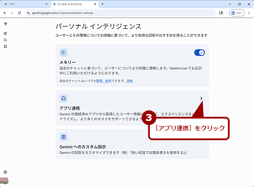254x187 pixels.
Task: Toggle the メモリー switch off
Action: 199,53
